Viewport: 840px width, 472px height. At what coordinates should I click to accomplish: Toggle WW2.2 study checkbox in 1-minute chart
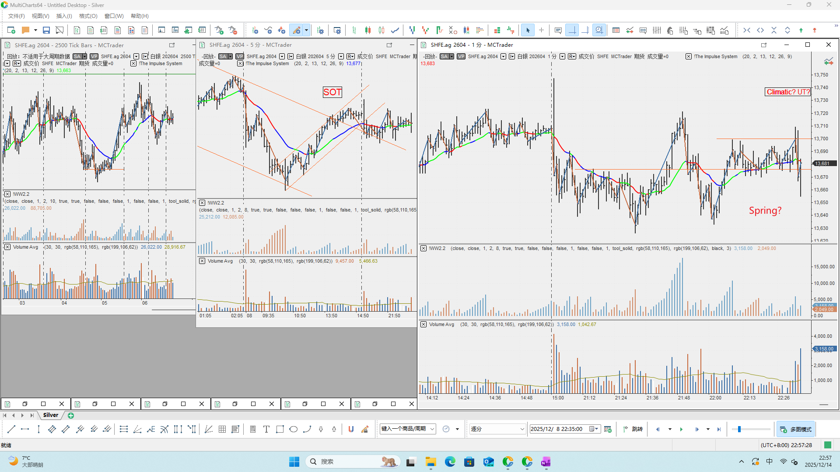click(x=423, y=248)
